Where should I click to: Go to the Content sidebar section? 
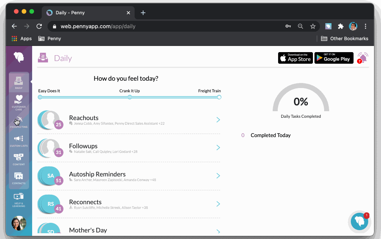pyautogui.click(x=19, y=159)
